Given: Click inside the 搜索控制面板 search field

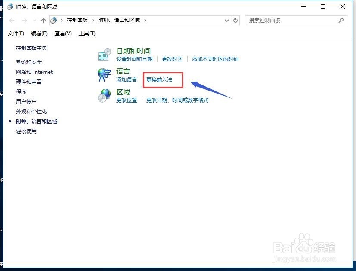Looking at the screenshot, I should point(284,20).
